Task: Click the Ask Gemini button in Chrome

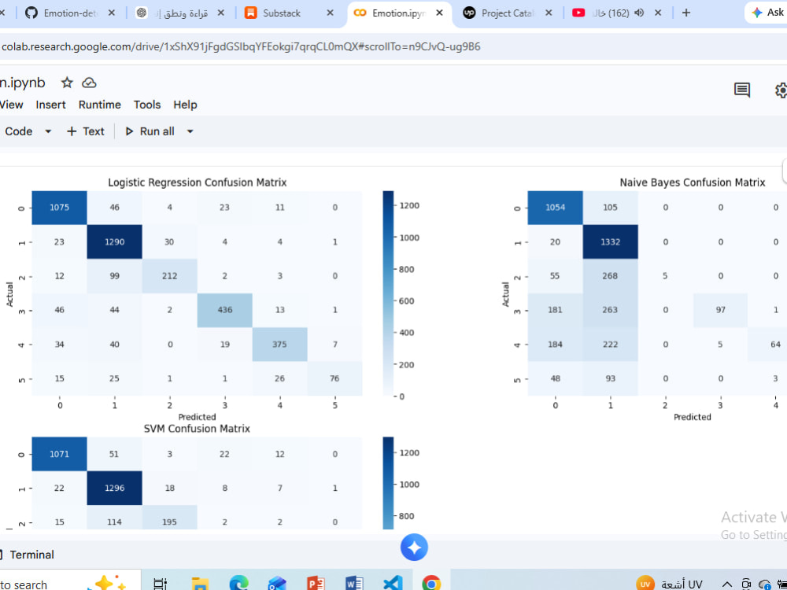Action: 767,13
